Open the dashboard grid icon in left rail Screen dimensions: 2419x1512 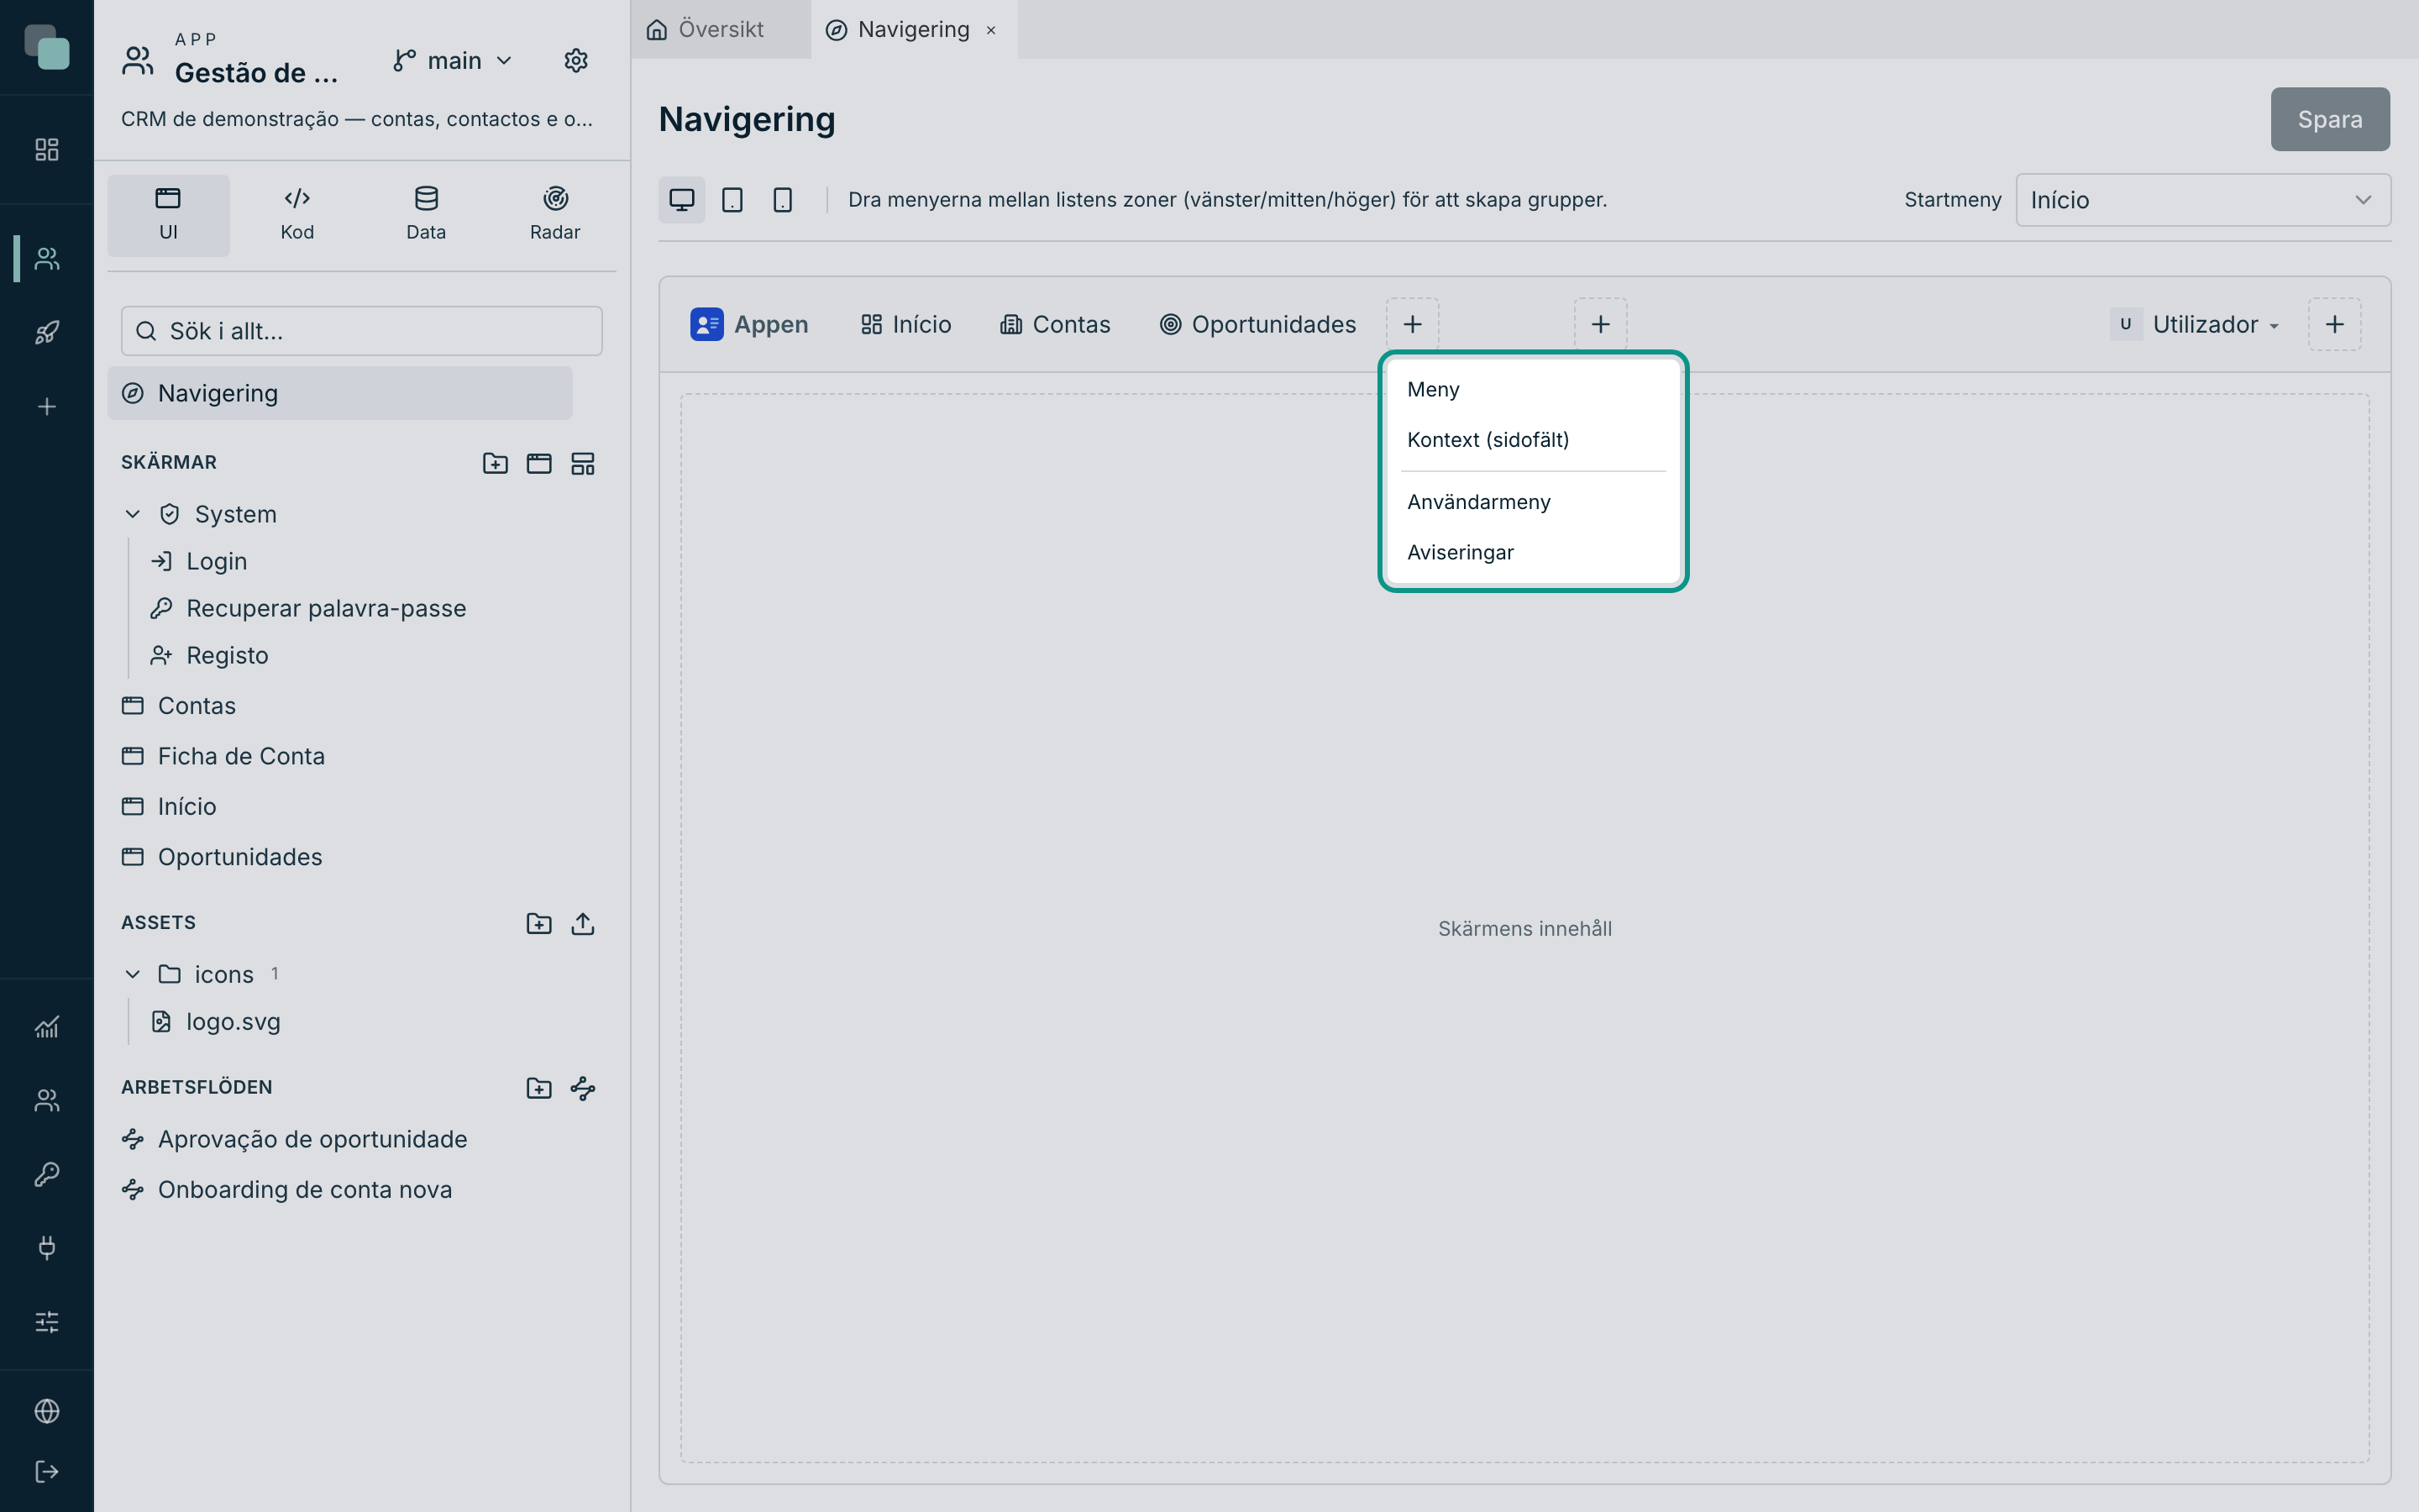(x=47, y=149)
